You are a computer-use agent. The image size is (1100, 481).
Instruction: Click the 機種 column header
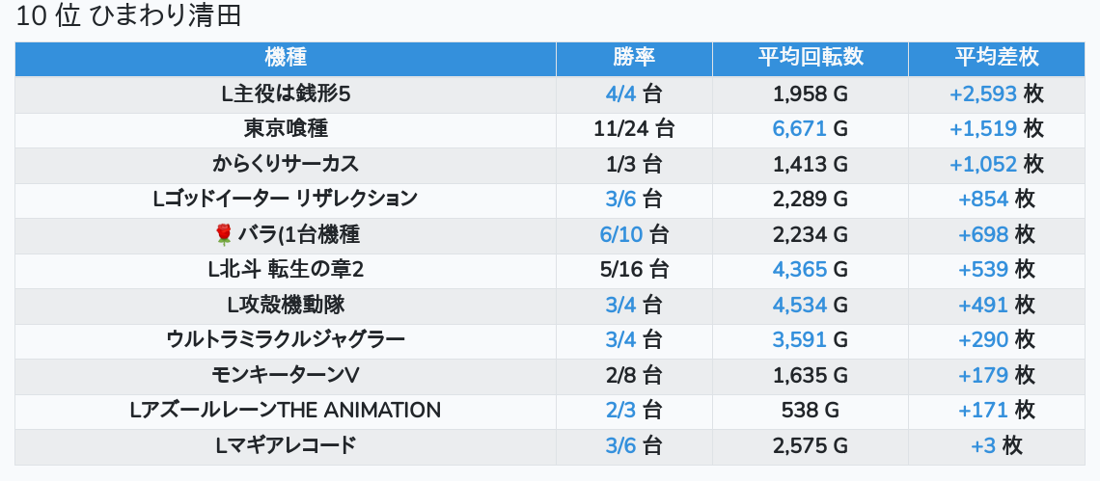click(285, 57)
